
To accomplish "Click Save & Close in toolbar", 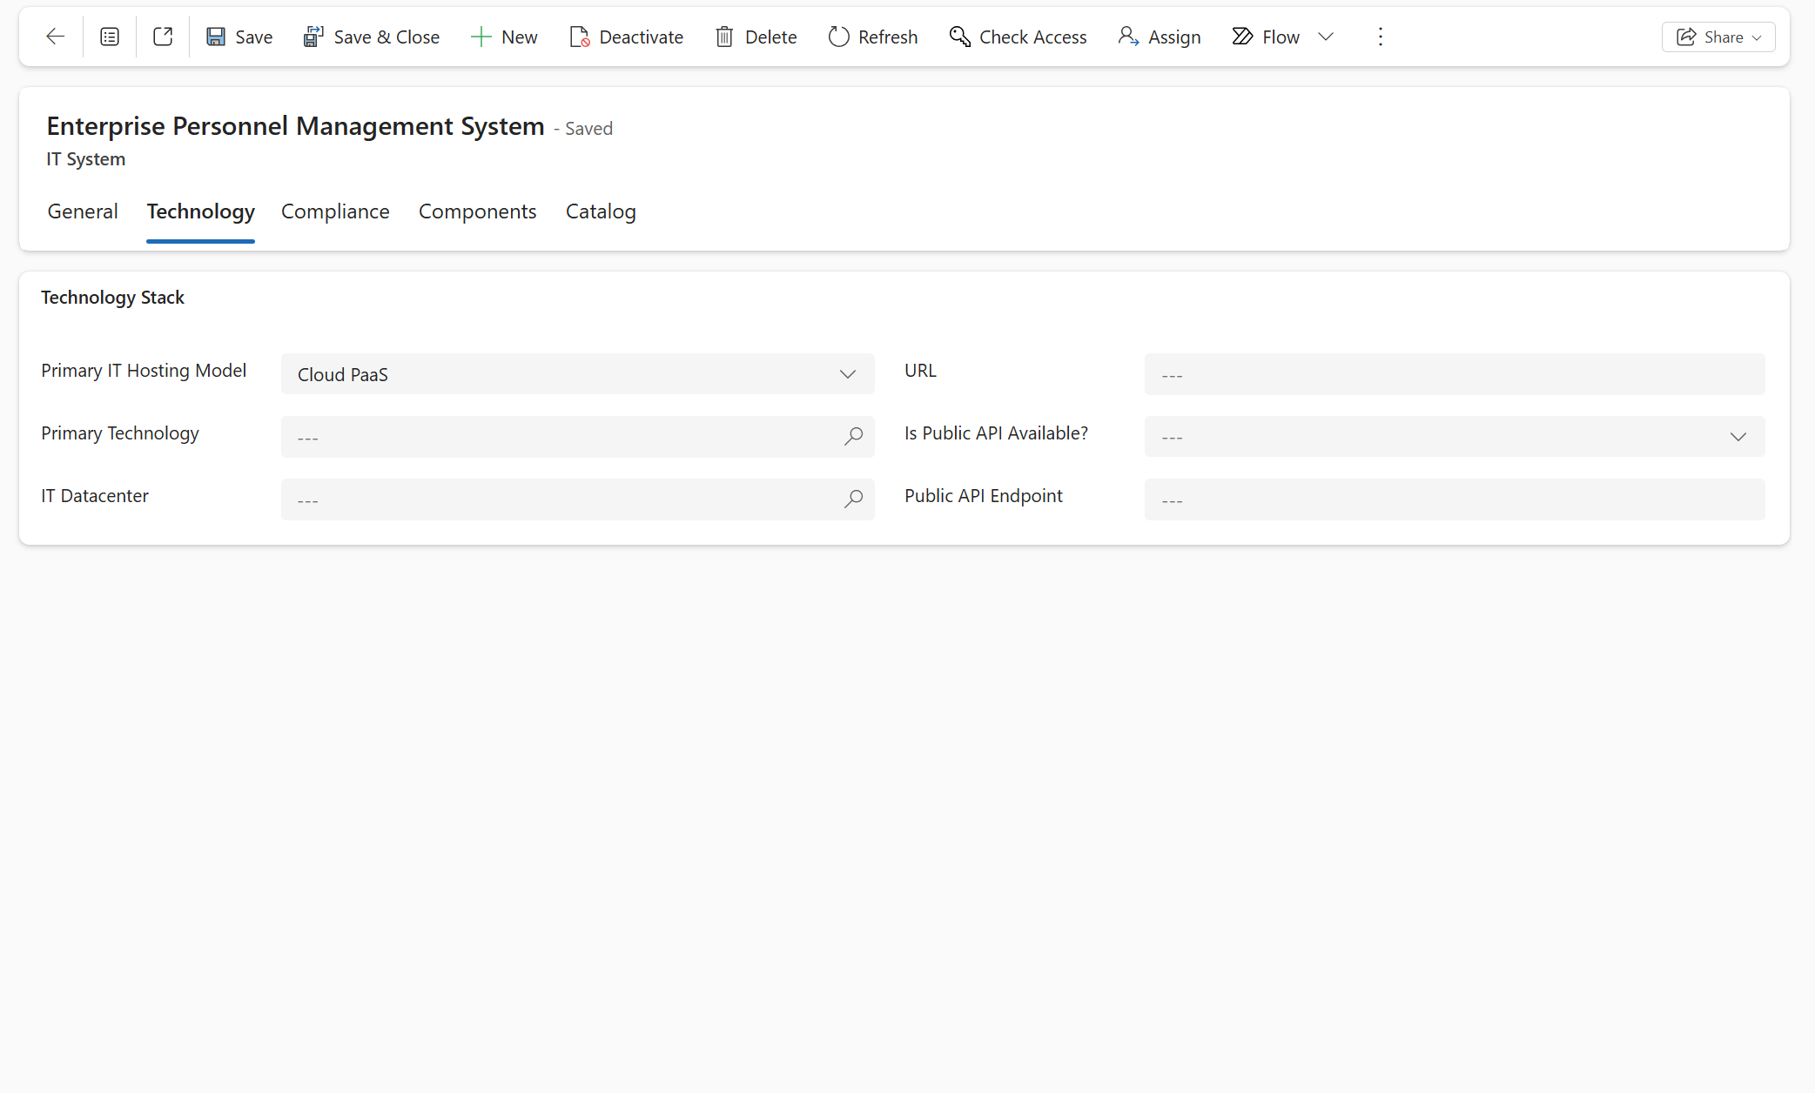I will pyautogui.click(x=372, y=37).
